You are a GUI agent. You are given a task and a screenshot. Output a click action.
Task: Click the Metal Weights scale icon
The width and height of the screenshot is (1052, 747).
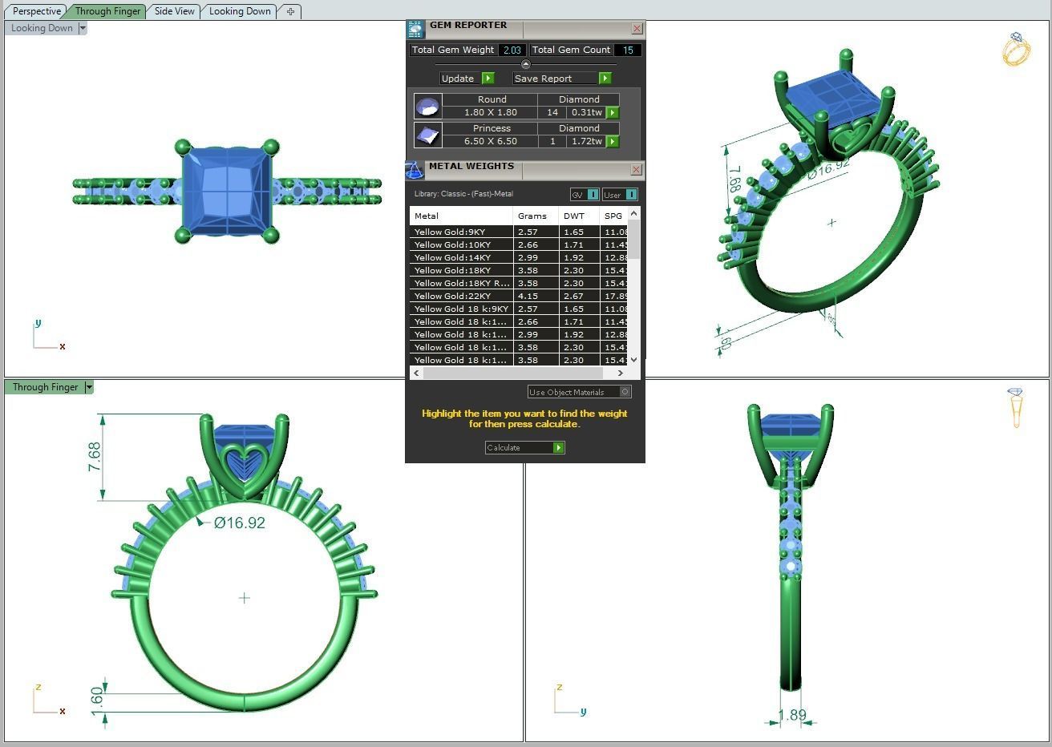(415, 170)
